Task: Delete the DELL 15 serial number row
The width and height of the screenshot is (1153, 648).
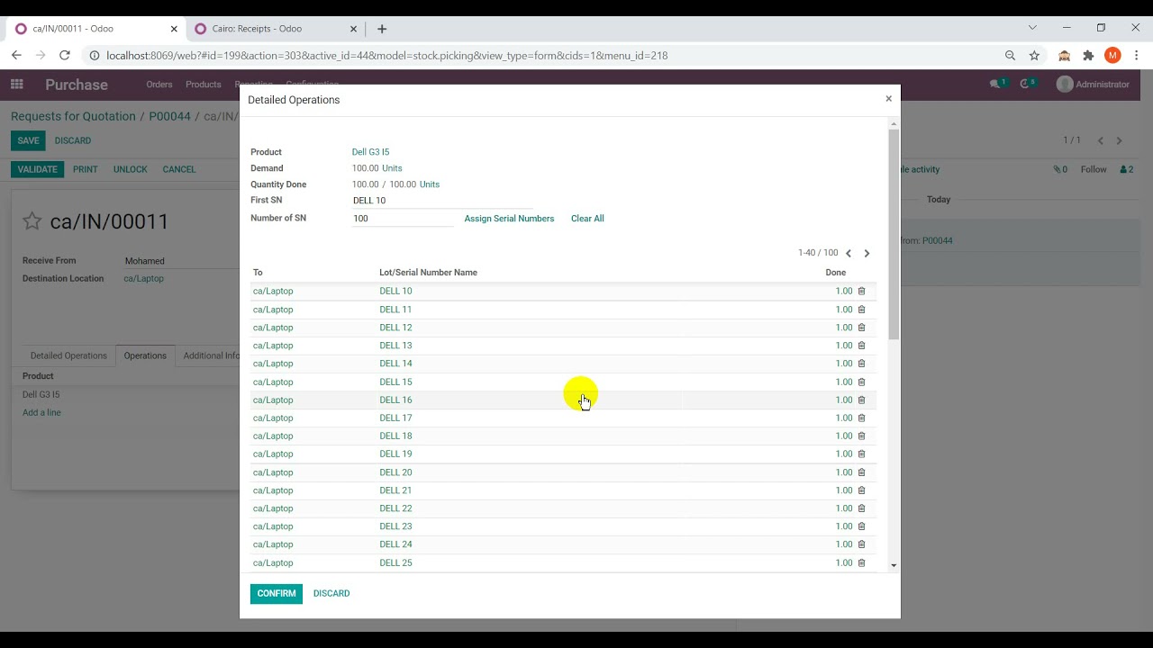Action: click(861, 382)
